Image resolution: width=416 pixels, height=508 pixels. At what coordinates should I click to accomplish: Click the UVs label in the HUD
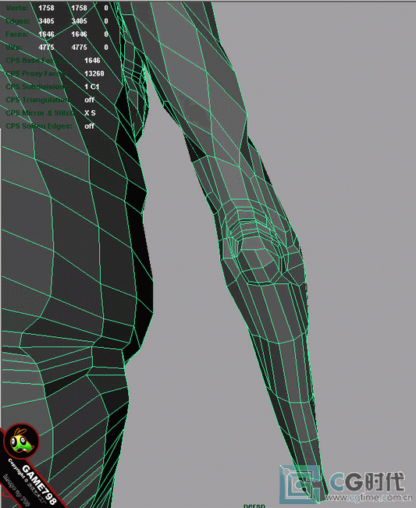[14, 48]
